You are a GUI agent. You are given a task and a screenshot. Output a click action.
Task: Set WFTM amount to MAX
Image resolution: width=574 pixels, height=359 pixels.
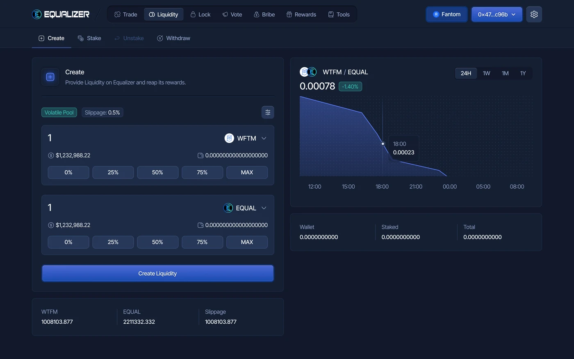(x=247, y=172)
